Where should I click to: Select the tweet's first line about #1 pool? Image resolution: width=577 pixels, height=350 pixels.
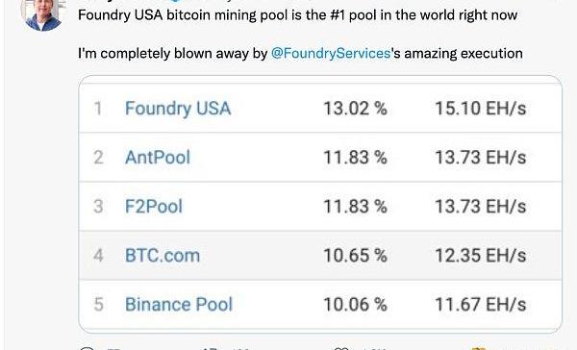pos(298,15)
